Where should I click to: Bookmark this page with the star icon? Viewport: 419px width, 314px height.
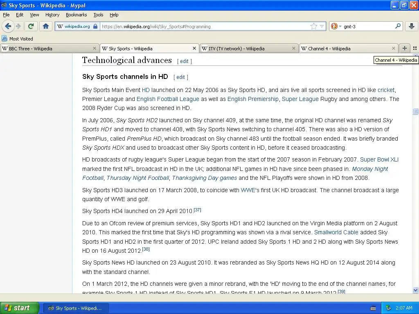coord(313,26)
